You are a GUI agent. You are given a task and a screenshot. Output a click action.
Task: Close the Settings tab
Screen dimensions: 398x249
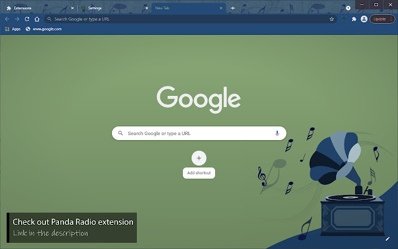pos(147,8)
